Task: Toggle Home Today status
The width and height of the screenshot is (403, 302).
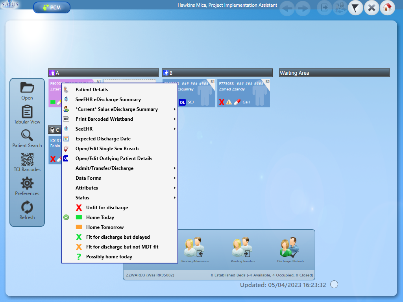Action: (120, 217)
